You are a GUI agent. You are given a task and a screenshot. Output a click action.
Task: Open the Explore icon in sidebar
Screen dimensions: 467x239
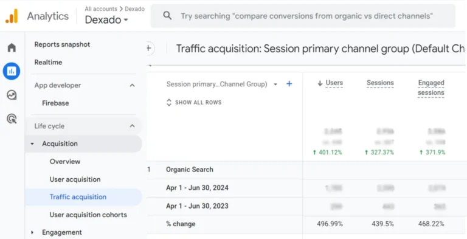(12, 95)
